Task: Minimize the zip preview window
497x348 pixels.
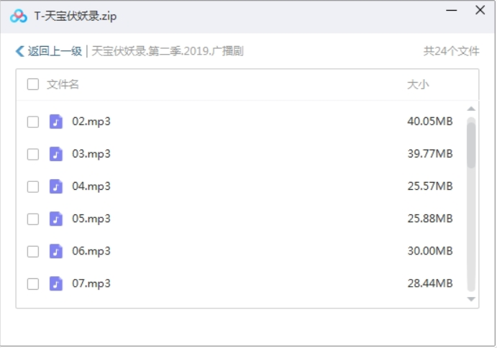Action: click(452, 11)
